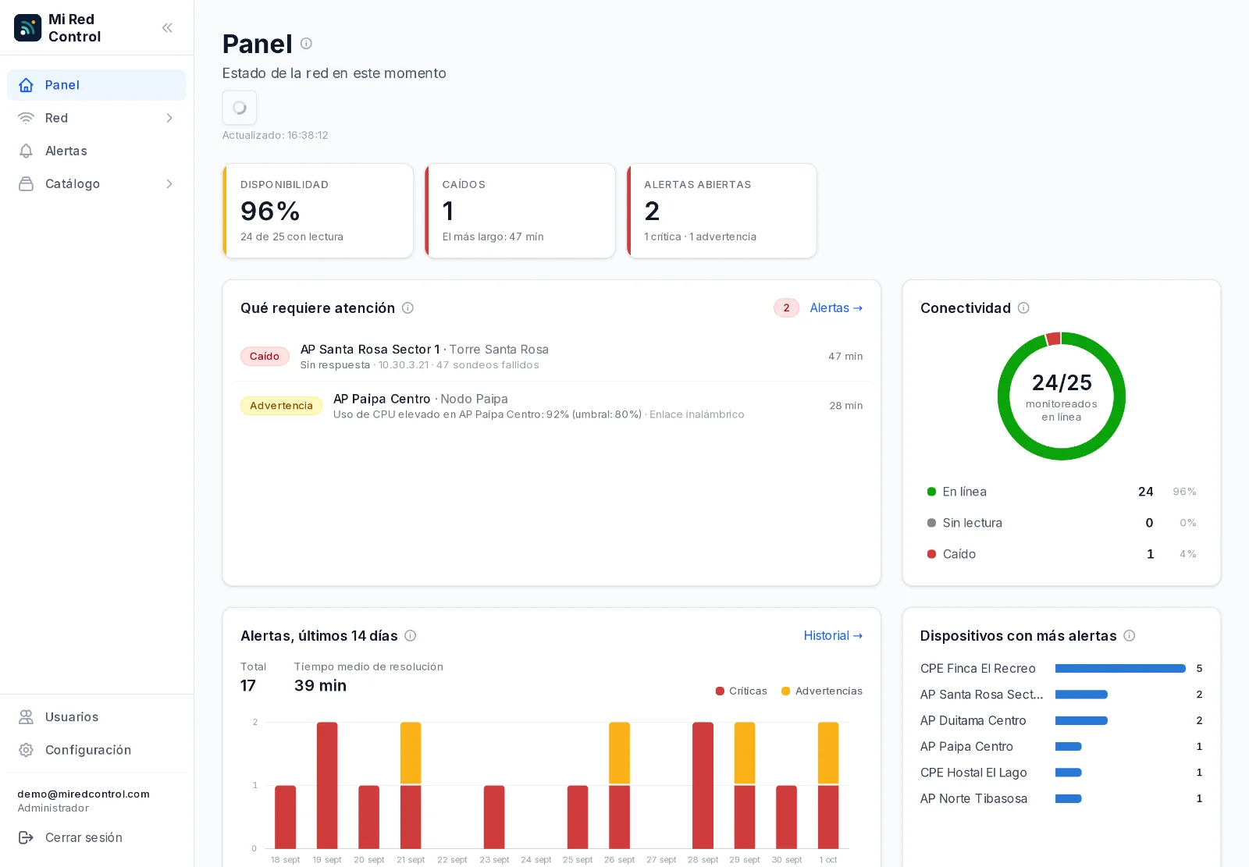
Task: Open the Alertas abiertas card
Action: pyautogui.click(x=722, y=211)
